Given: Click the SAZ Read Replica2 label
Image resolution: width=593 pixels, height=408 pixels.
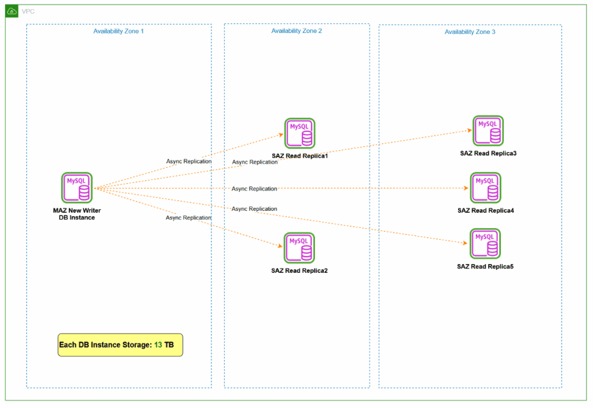Looking at the screenshot, I should pyautogui.click(x=299, y=270).
